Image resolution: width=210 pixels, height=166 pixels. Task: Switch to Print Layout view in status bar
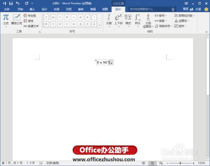152,163
